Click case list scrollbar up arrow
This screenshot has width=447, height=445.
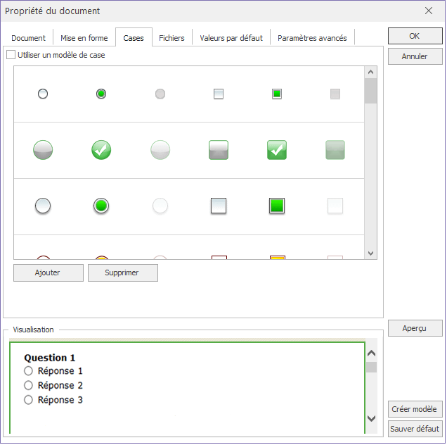pyautogui.click(x=370, y=72)
